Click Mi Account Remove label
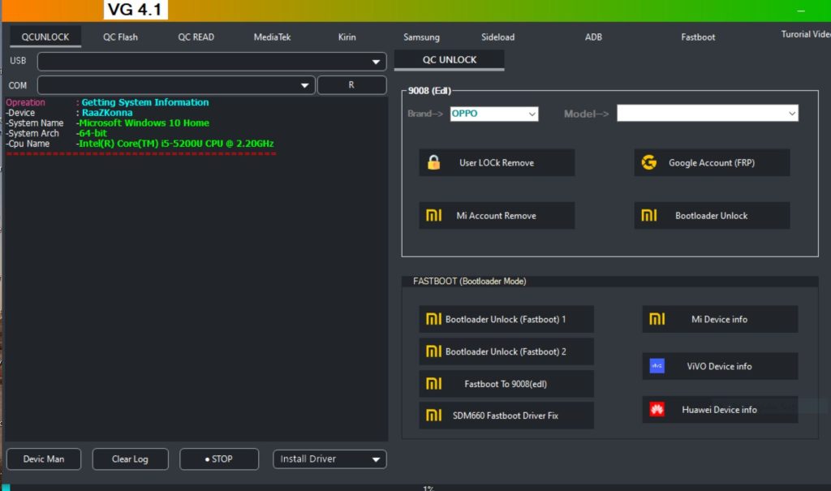 tap(496, 216)
